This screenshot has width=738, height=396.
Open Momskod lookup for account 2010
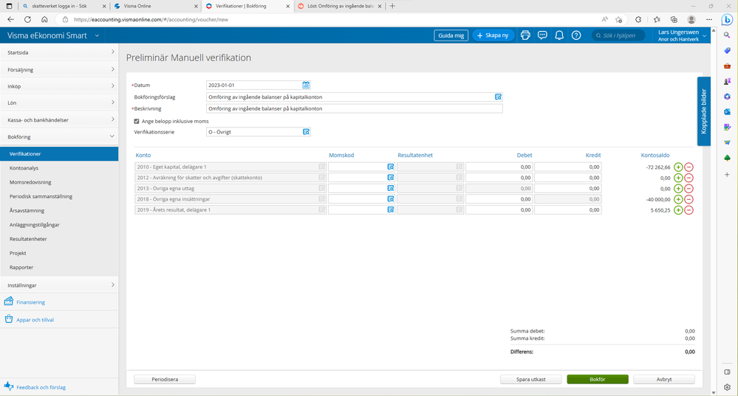coord(391,167)
